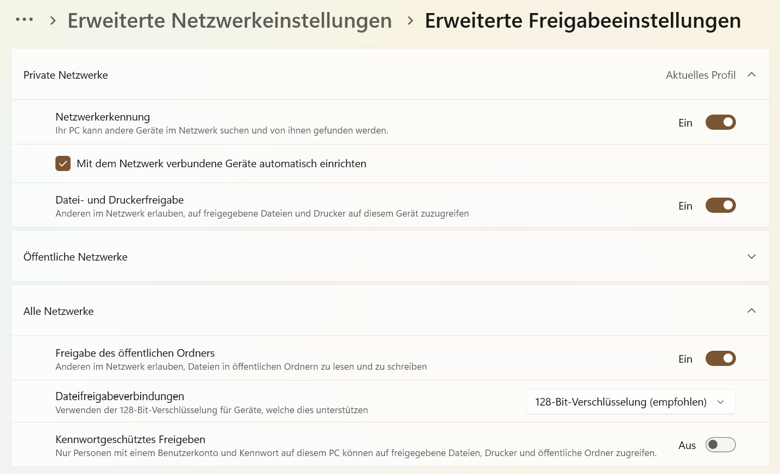Collapse the Alle Netzwerke section chevron

click(752, 311)
